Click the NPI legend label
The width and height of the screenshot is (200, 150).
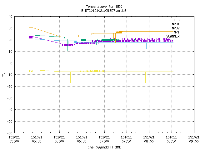pyautogui.click(x=177, y=32)
